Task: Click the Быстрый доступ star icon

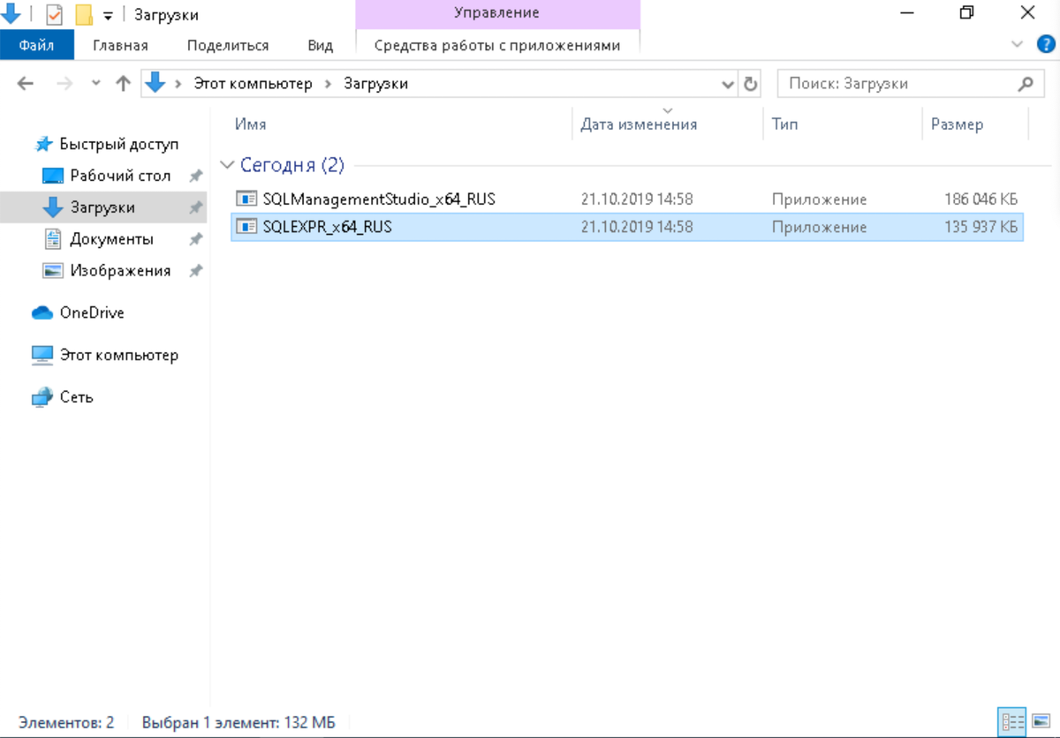Action: coord(43,144)
